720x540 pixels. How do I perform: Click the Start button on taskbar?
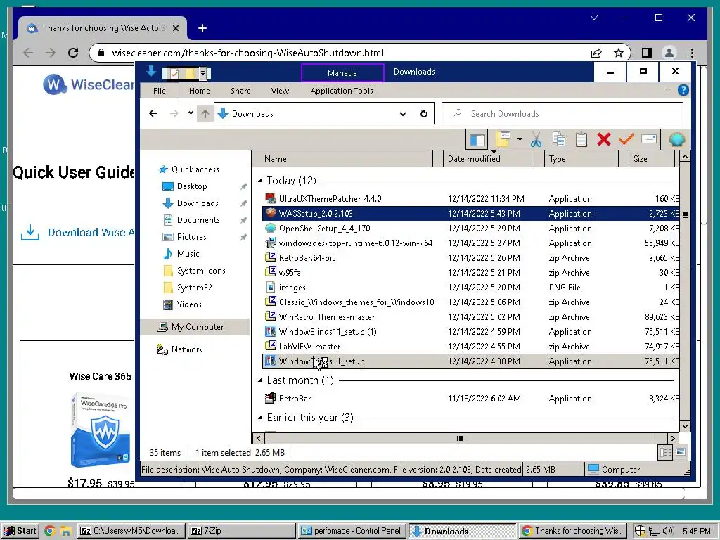tap(20, 531)
